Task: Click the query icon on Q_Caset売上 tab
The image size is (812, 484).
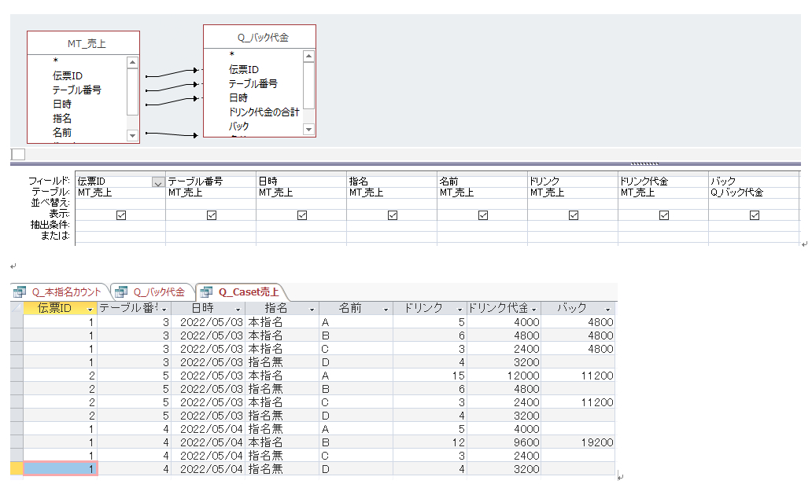Action: pyautogui.click(x=206, y=292)
